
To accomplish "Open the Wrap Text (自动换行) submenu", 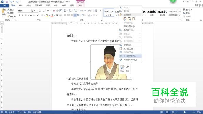I will coord(130,52).
